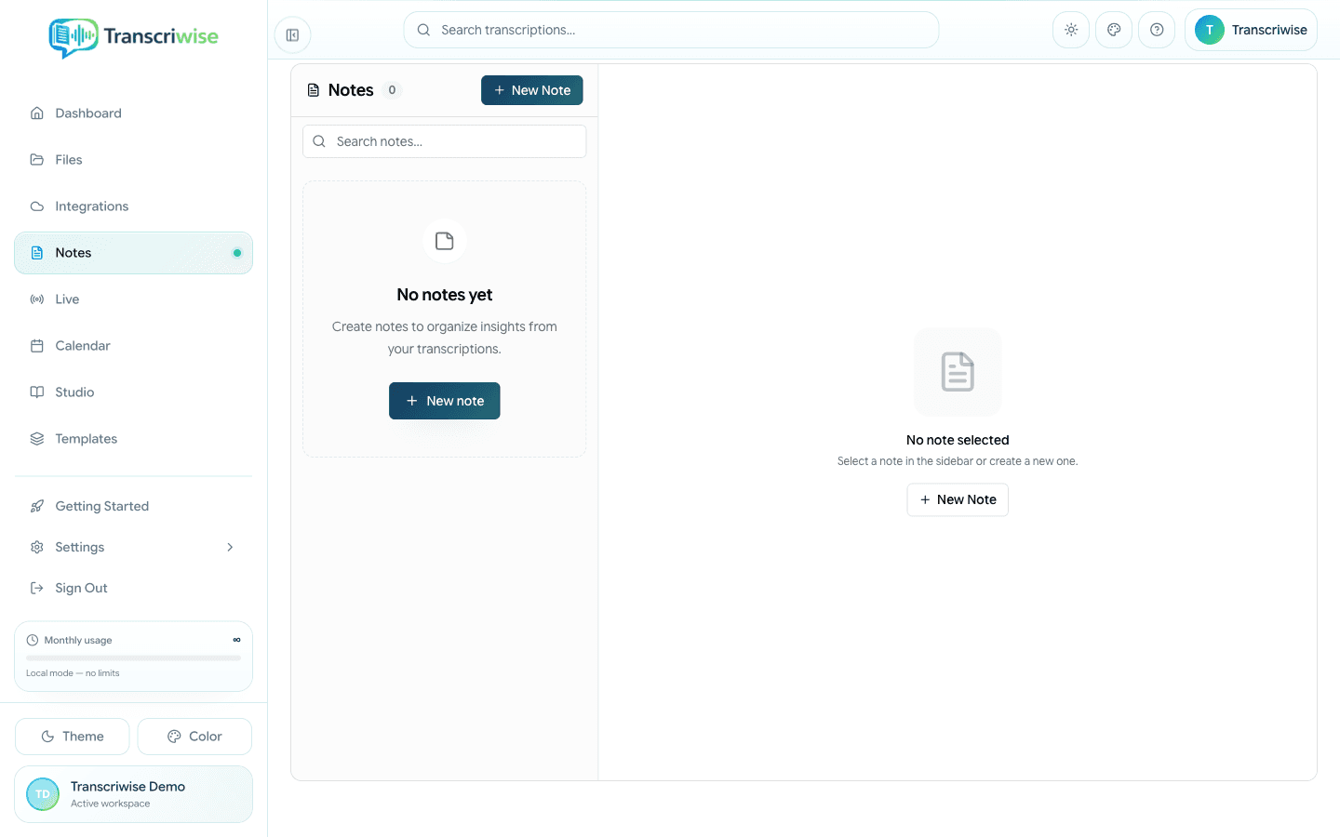Click the Templates layers icon
Viewport: 1340px width, 837px height.
pos(37,439)
